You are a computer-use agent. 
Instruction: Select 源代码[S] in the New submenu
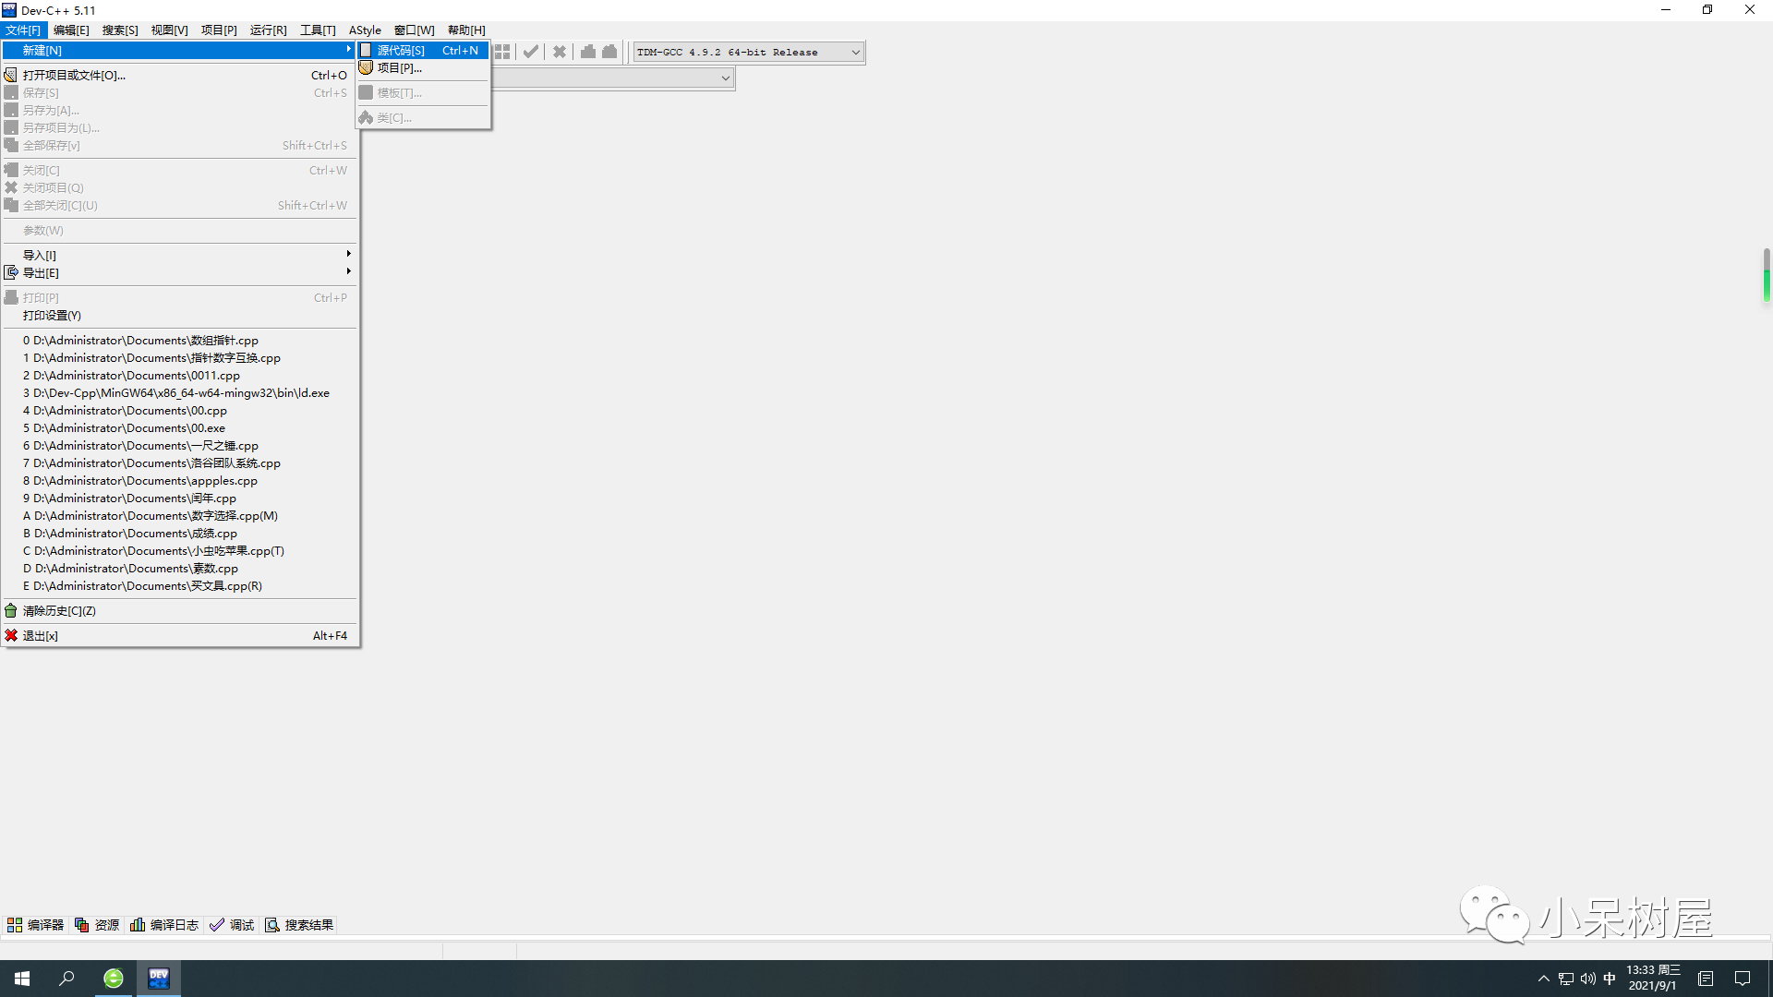point(401,50)
